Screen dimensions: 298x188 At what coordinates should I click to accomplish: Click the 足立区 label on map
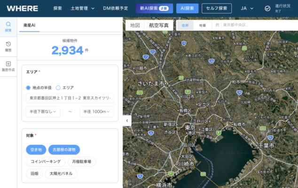(204, 104)
